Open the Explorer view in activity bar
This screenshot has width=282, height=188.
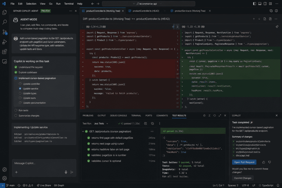(x=4, y=12)
